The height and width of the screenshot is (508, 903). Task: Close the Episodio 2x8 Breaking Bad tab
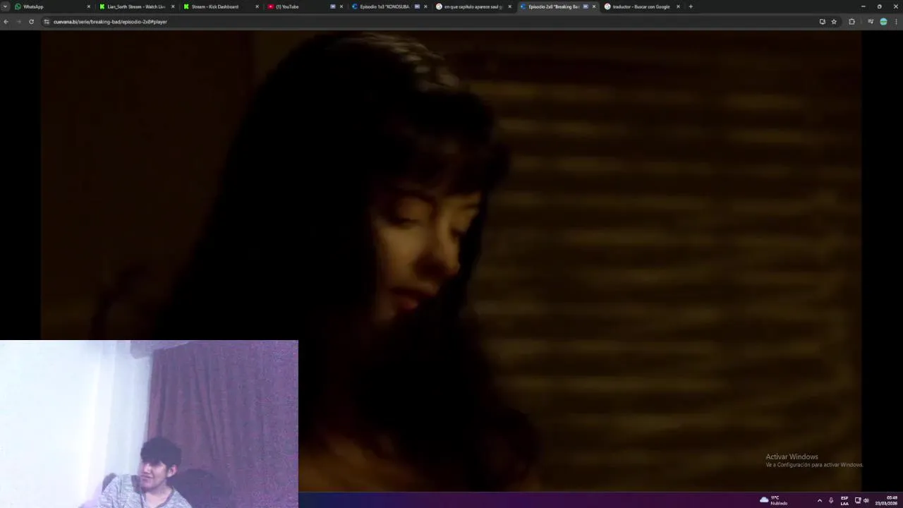[x=594, y=6]
